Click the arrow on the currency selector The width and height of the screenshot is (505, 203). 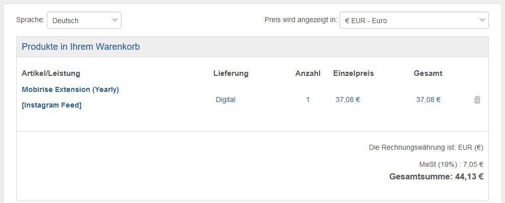pos(482,21)
